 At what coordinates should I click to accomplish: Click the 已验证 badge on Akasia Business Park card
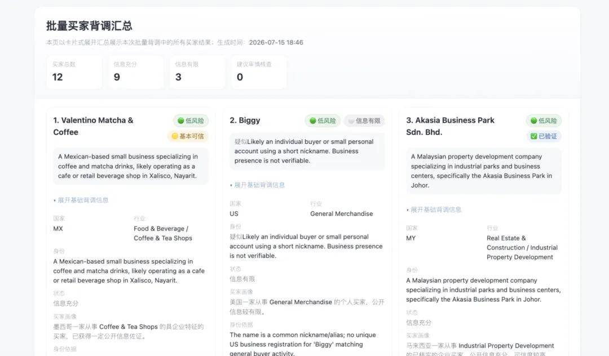[x=544, y=136]
